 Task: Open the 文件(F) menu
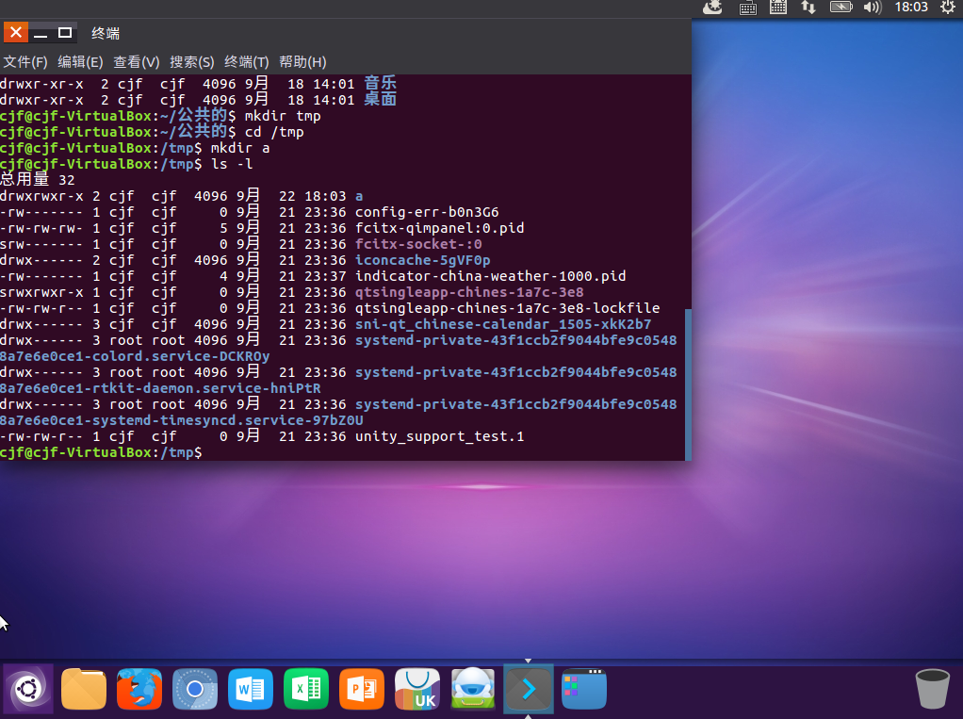click(25, 62)
